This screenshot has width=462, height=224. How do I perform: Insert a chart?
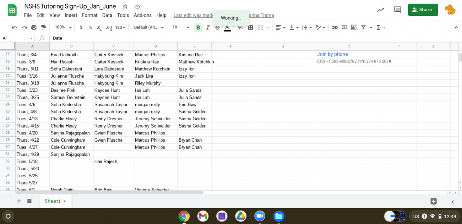(354, 27)
